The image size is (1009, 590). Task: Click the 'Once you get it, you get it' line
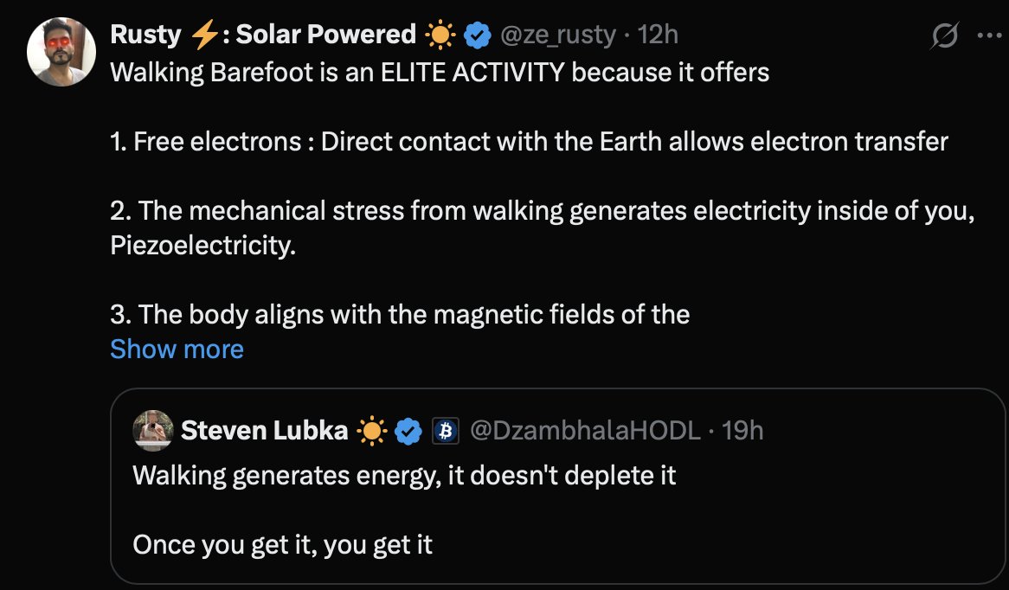click(x=282, y=544)
